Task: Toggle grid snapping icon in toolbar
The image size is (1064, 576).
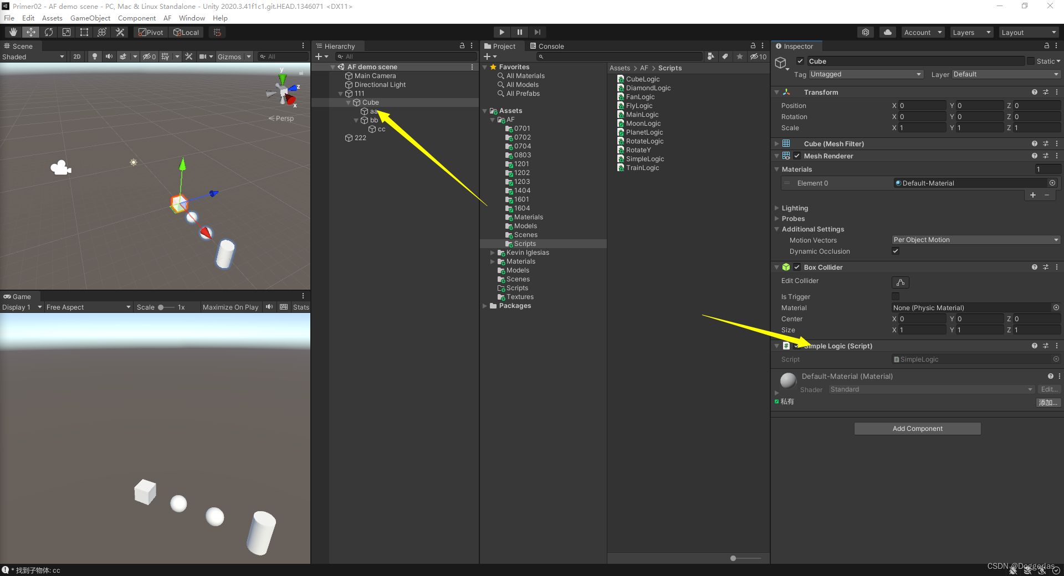Action: coord(217,32)
